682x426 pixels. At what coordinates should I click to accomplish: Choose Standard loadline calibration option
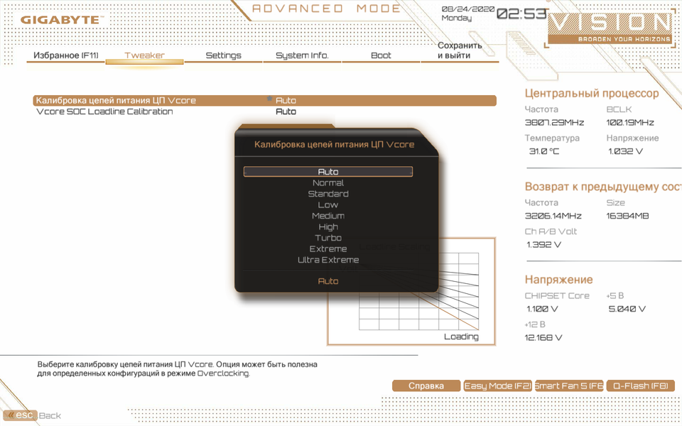pos(328,194)
